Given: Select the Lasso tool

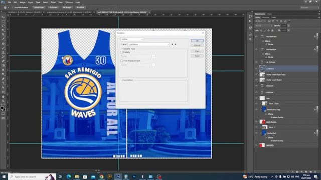Looking at the screenshot, I should (x=3, y=26).
